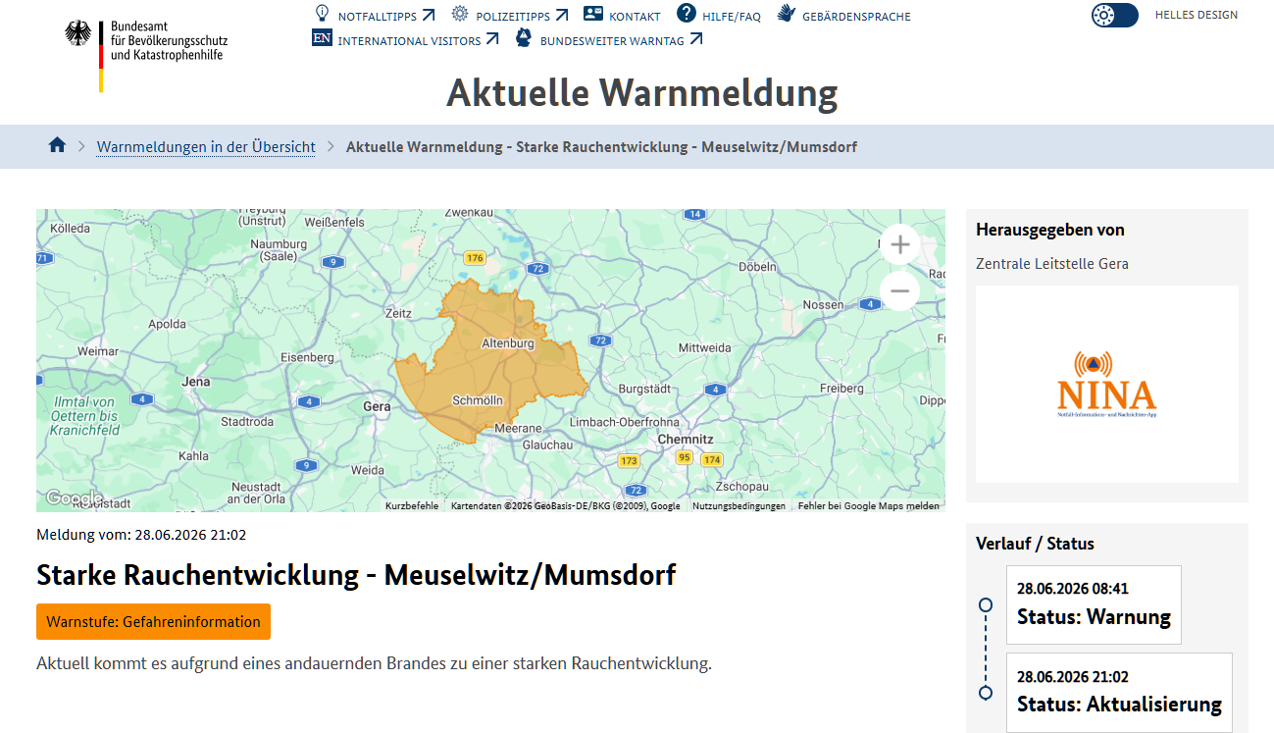Toggle the Helles Design theme switch
This screenshot has height=733, width=1274.
[x=1115, y=15]
